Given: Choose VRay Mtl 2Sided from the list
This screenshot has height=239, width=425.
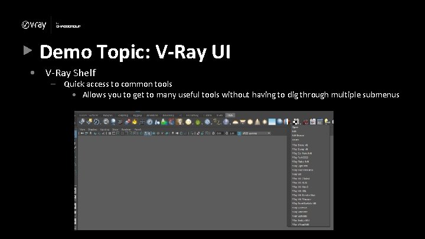Looking at the screenshot, I should pos(300,179).
